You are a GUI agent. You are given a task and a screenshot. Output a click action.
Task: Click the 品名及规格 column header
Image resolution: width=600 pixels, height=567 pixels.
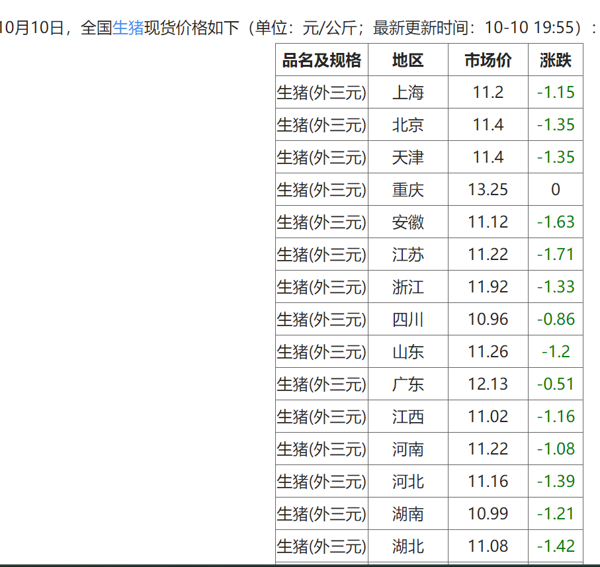tap(321, 60)
